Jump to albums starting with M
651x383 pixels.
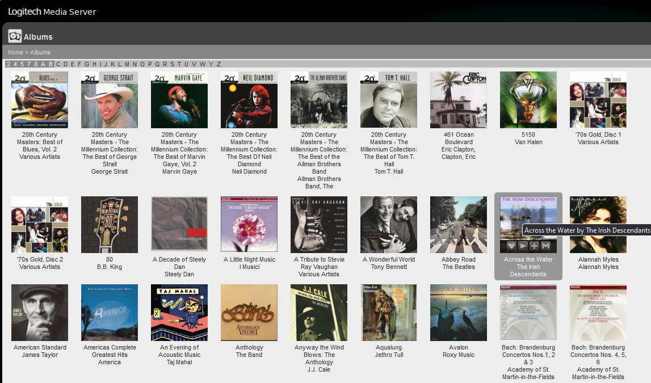[x=127, y=64]
